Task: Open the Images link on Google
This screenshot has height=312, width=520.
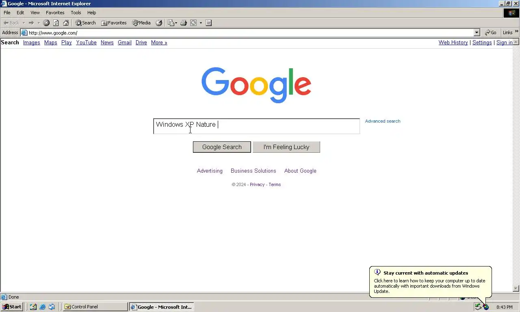Action: point(32,42)
